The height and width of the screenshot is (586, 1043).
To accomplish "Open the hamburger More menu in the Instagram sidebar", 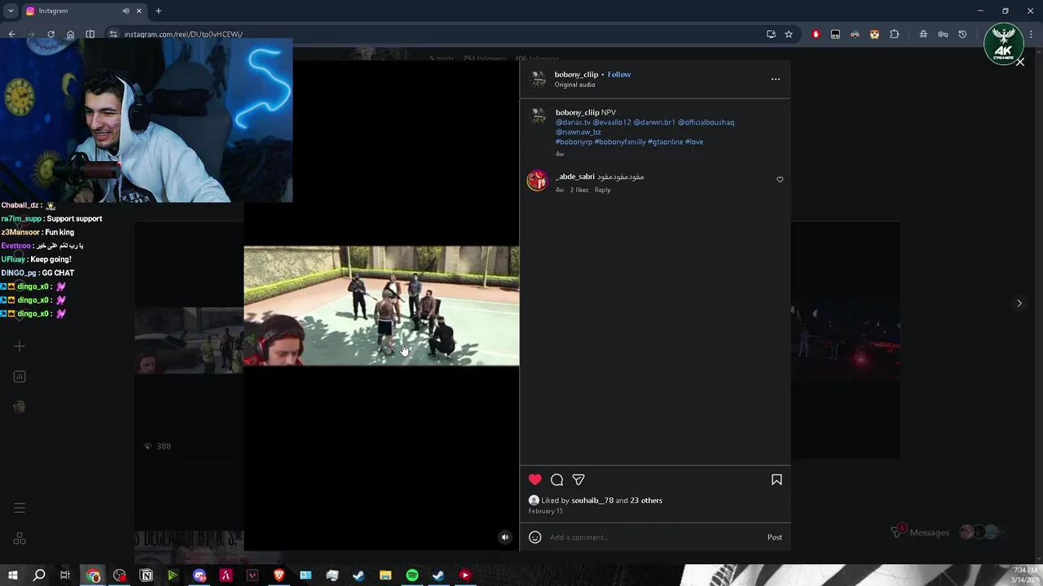I will tap(20, 508).
